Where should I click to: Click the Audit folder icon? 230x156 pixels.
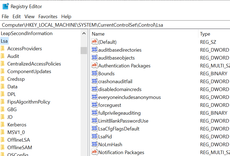point(2,56)
